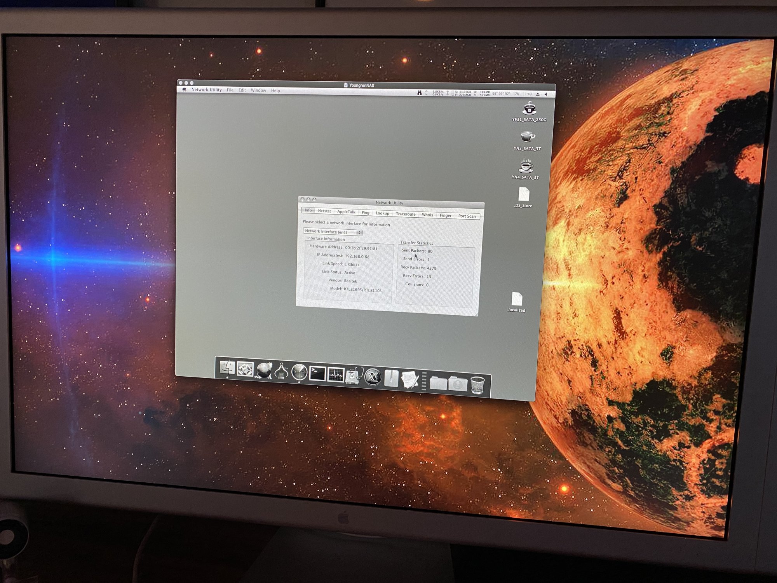Launch TextEdit from the Dock
Screen dimensions: 777x583
(410, 380)
